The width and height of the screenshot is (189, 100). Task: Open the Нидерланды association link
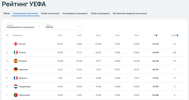(x=25, y=87)
